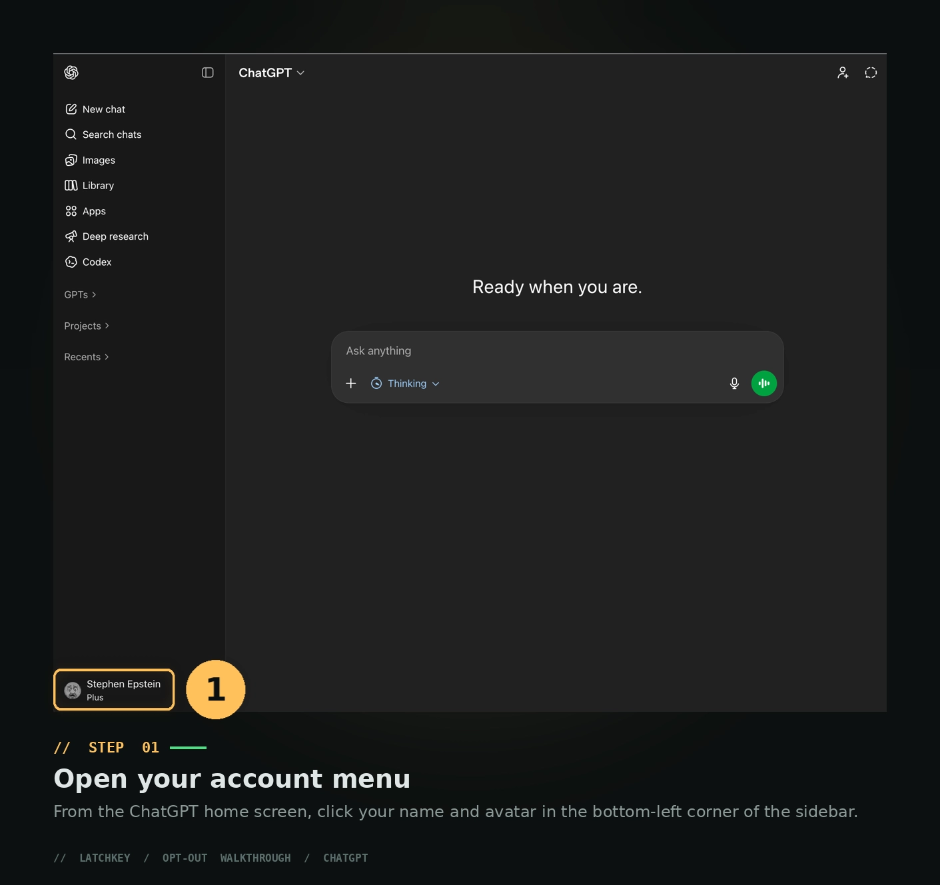
Task: Collapse the sidebar with the panel toggle
Action: [x=207, y=73]
